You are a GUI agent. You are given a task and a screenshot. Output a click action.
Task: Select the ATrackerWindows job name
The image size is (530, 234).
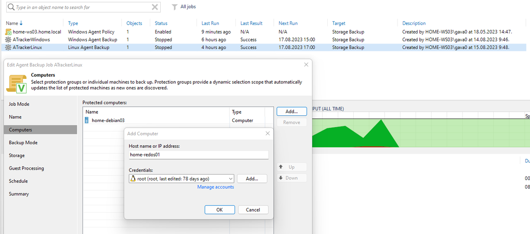31,40
